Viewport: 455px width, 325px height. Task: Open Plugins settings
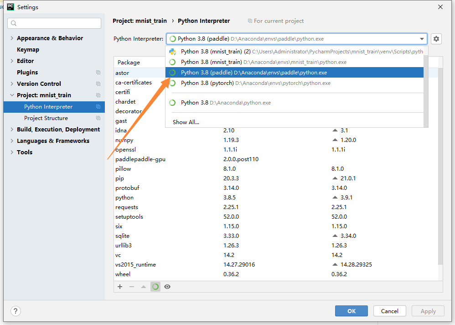point(27,72)
